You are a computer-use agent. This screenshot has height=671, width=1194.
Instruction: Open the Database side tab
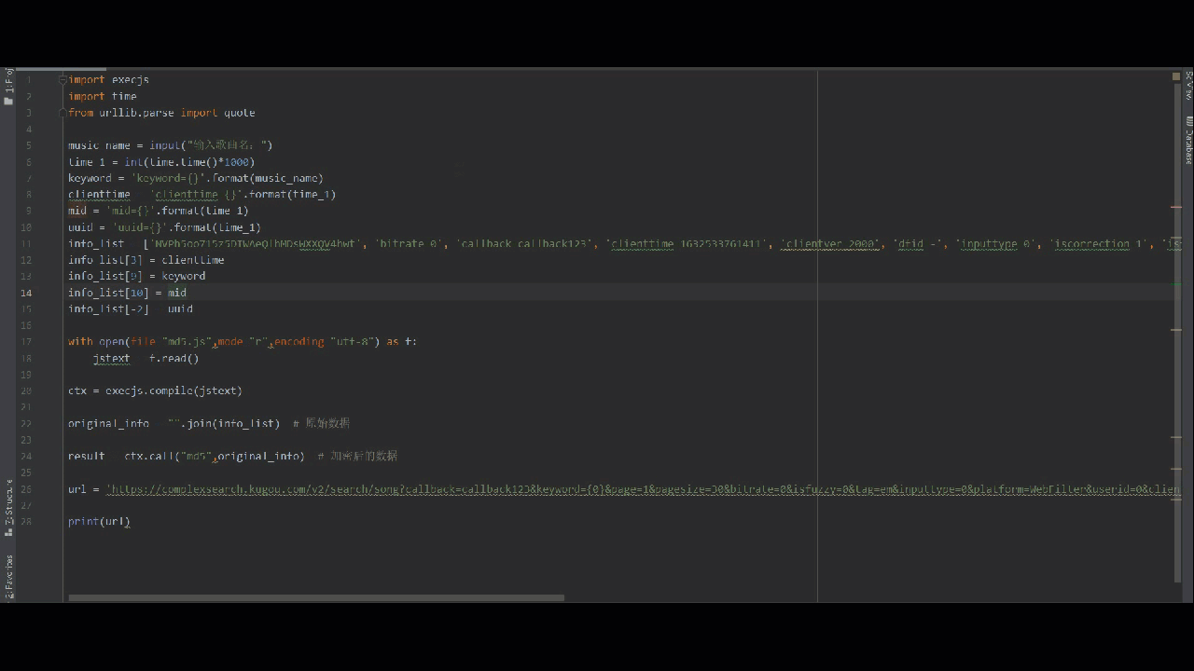(1188, 139)
